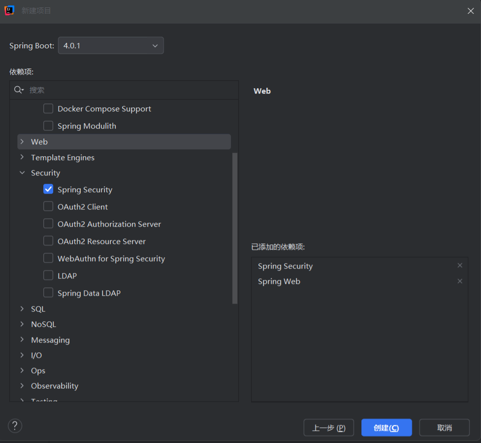This screenshot has width=481, height=443.
Task: Open the Spring Boot version dropdown
Action: coord(111,46)
